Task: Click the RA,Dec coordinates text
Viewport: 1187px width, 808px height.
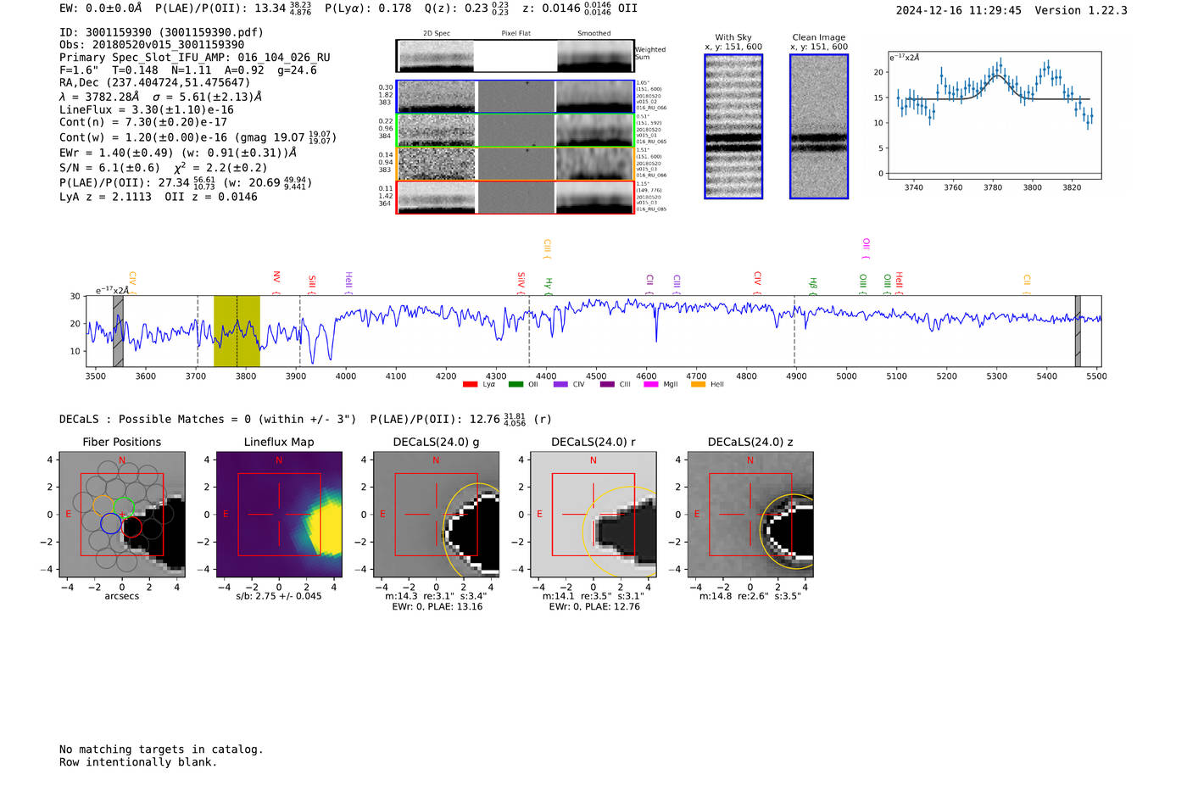Action: coord(154,83)
